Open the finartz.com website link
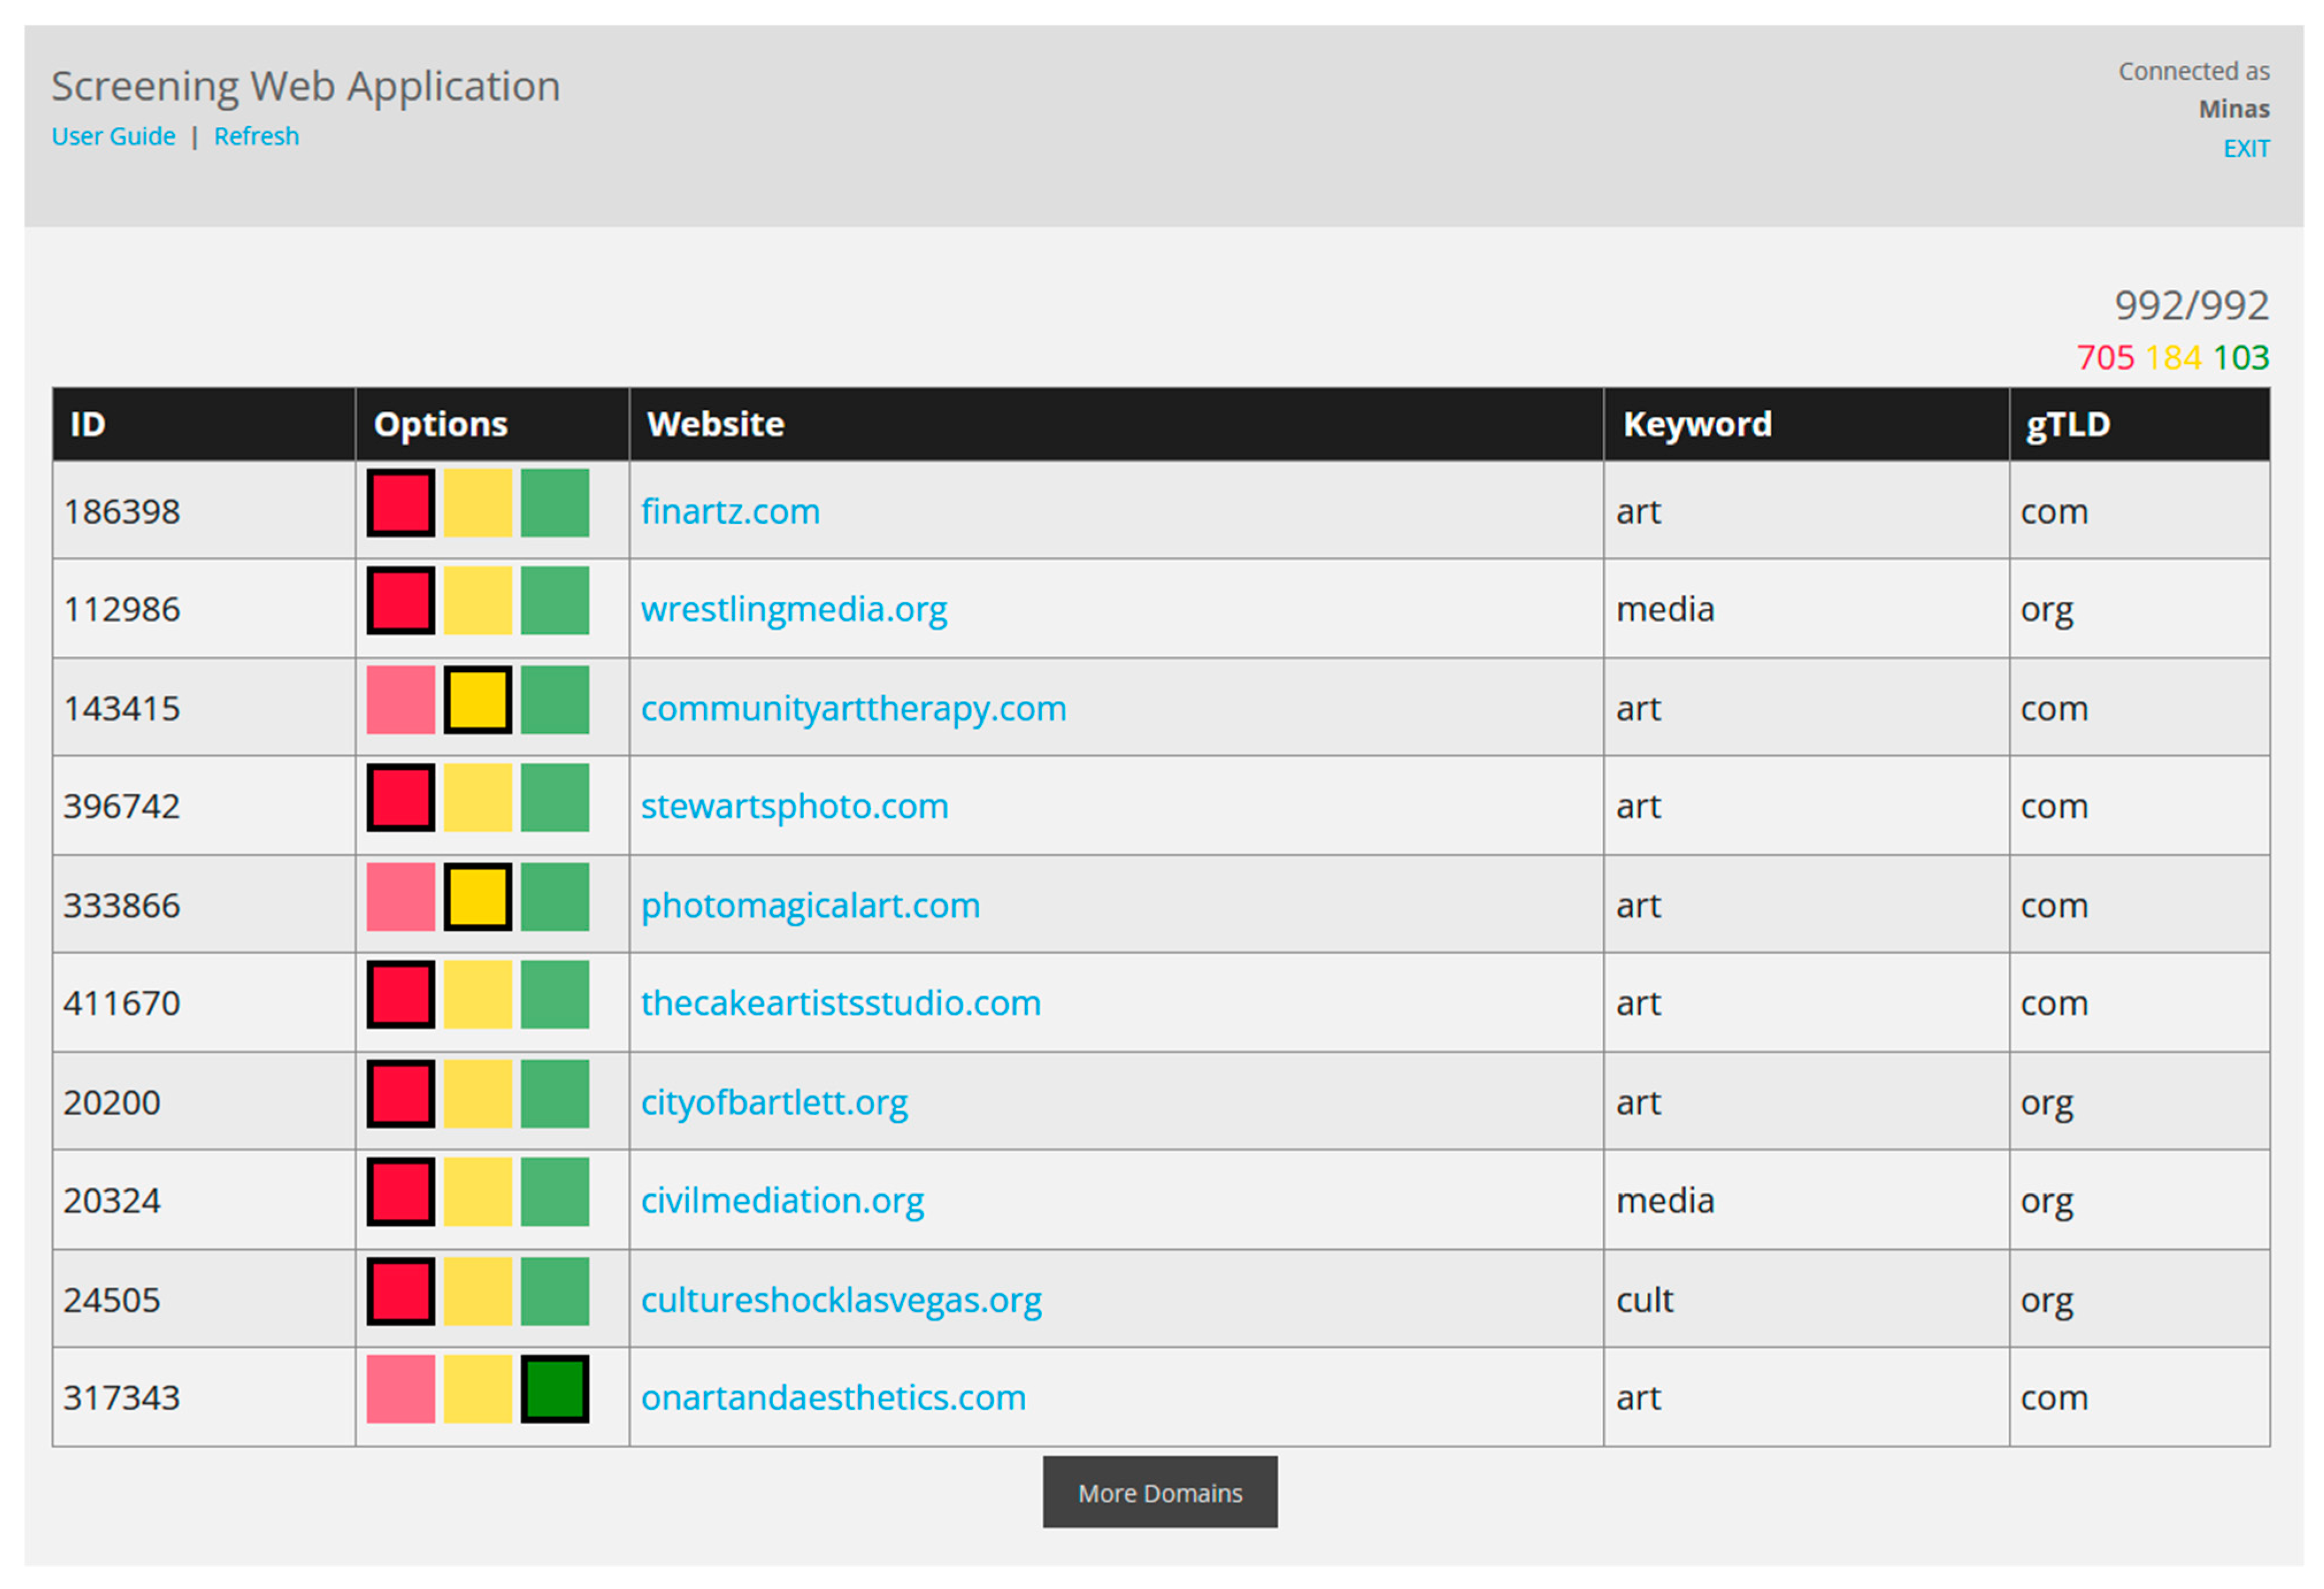The height and width of the screenshot is (1589, 2324). tap(730, 512)
